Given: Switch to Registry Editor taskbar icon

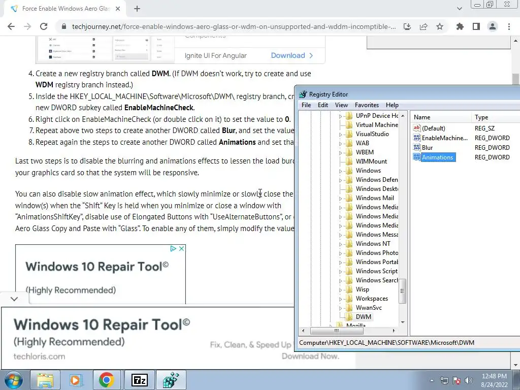Looking at the screenshot, I should (171, 380).
